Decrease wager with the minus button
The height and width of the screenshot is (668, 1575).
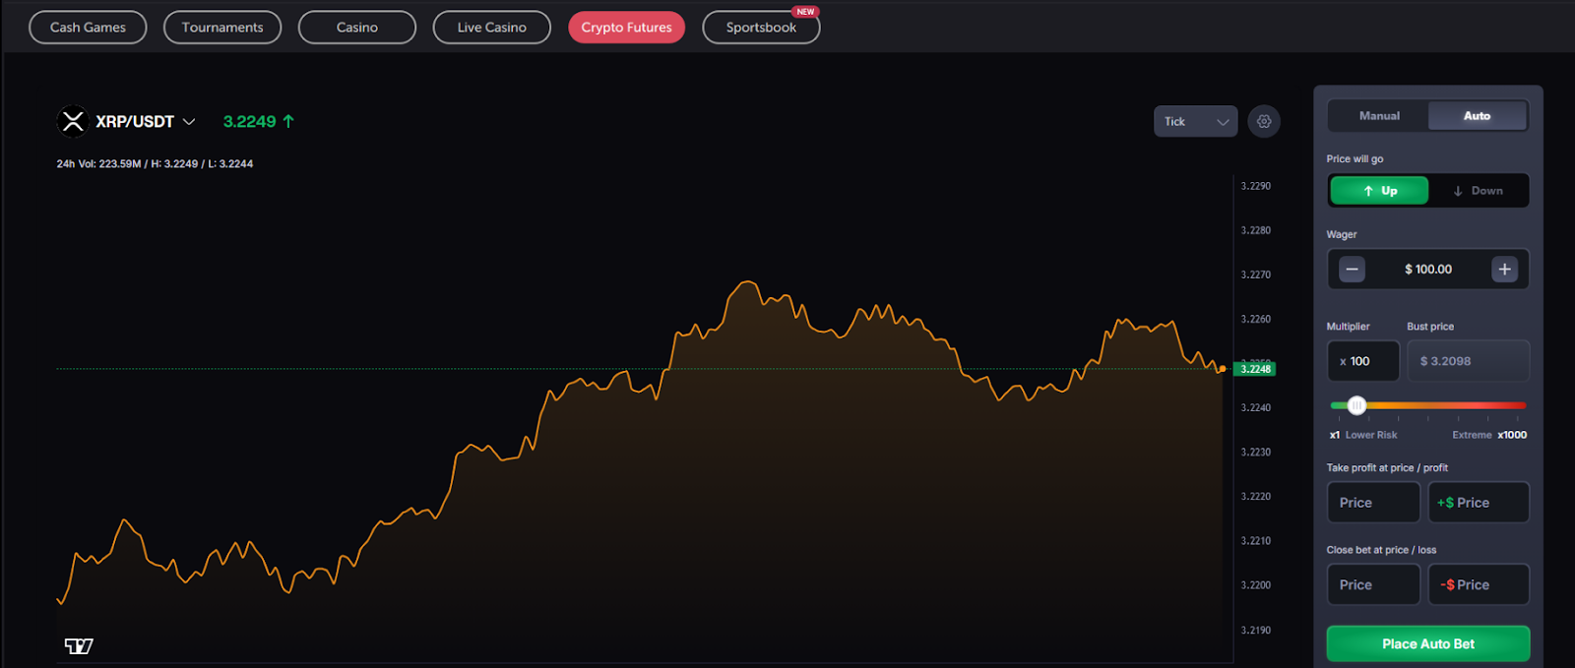[1352, 269]
